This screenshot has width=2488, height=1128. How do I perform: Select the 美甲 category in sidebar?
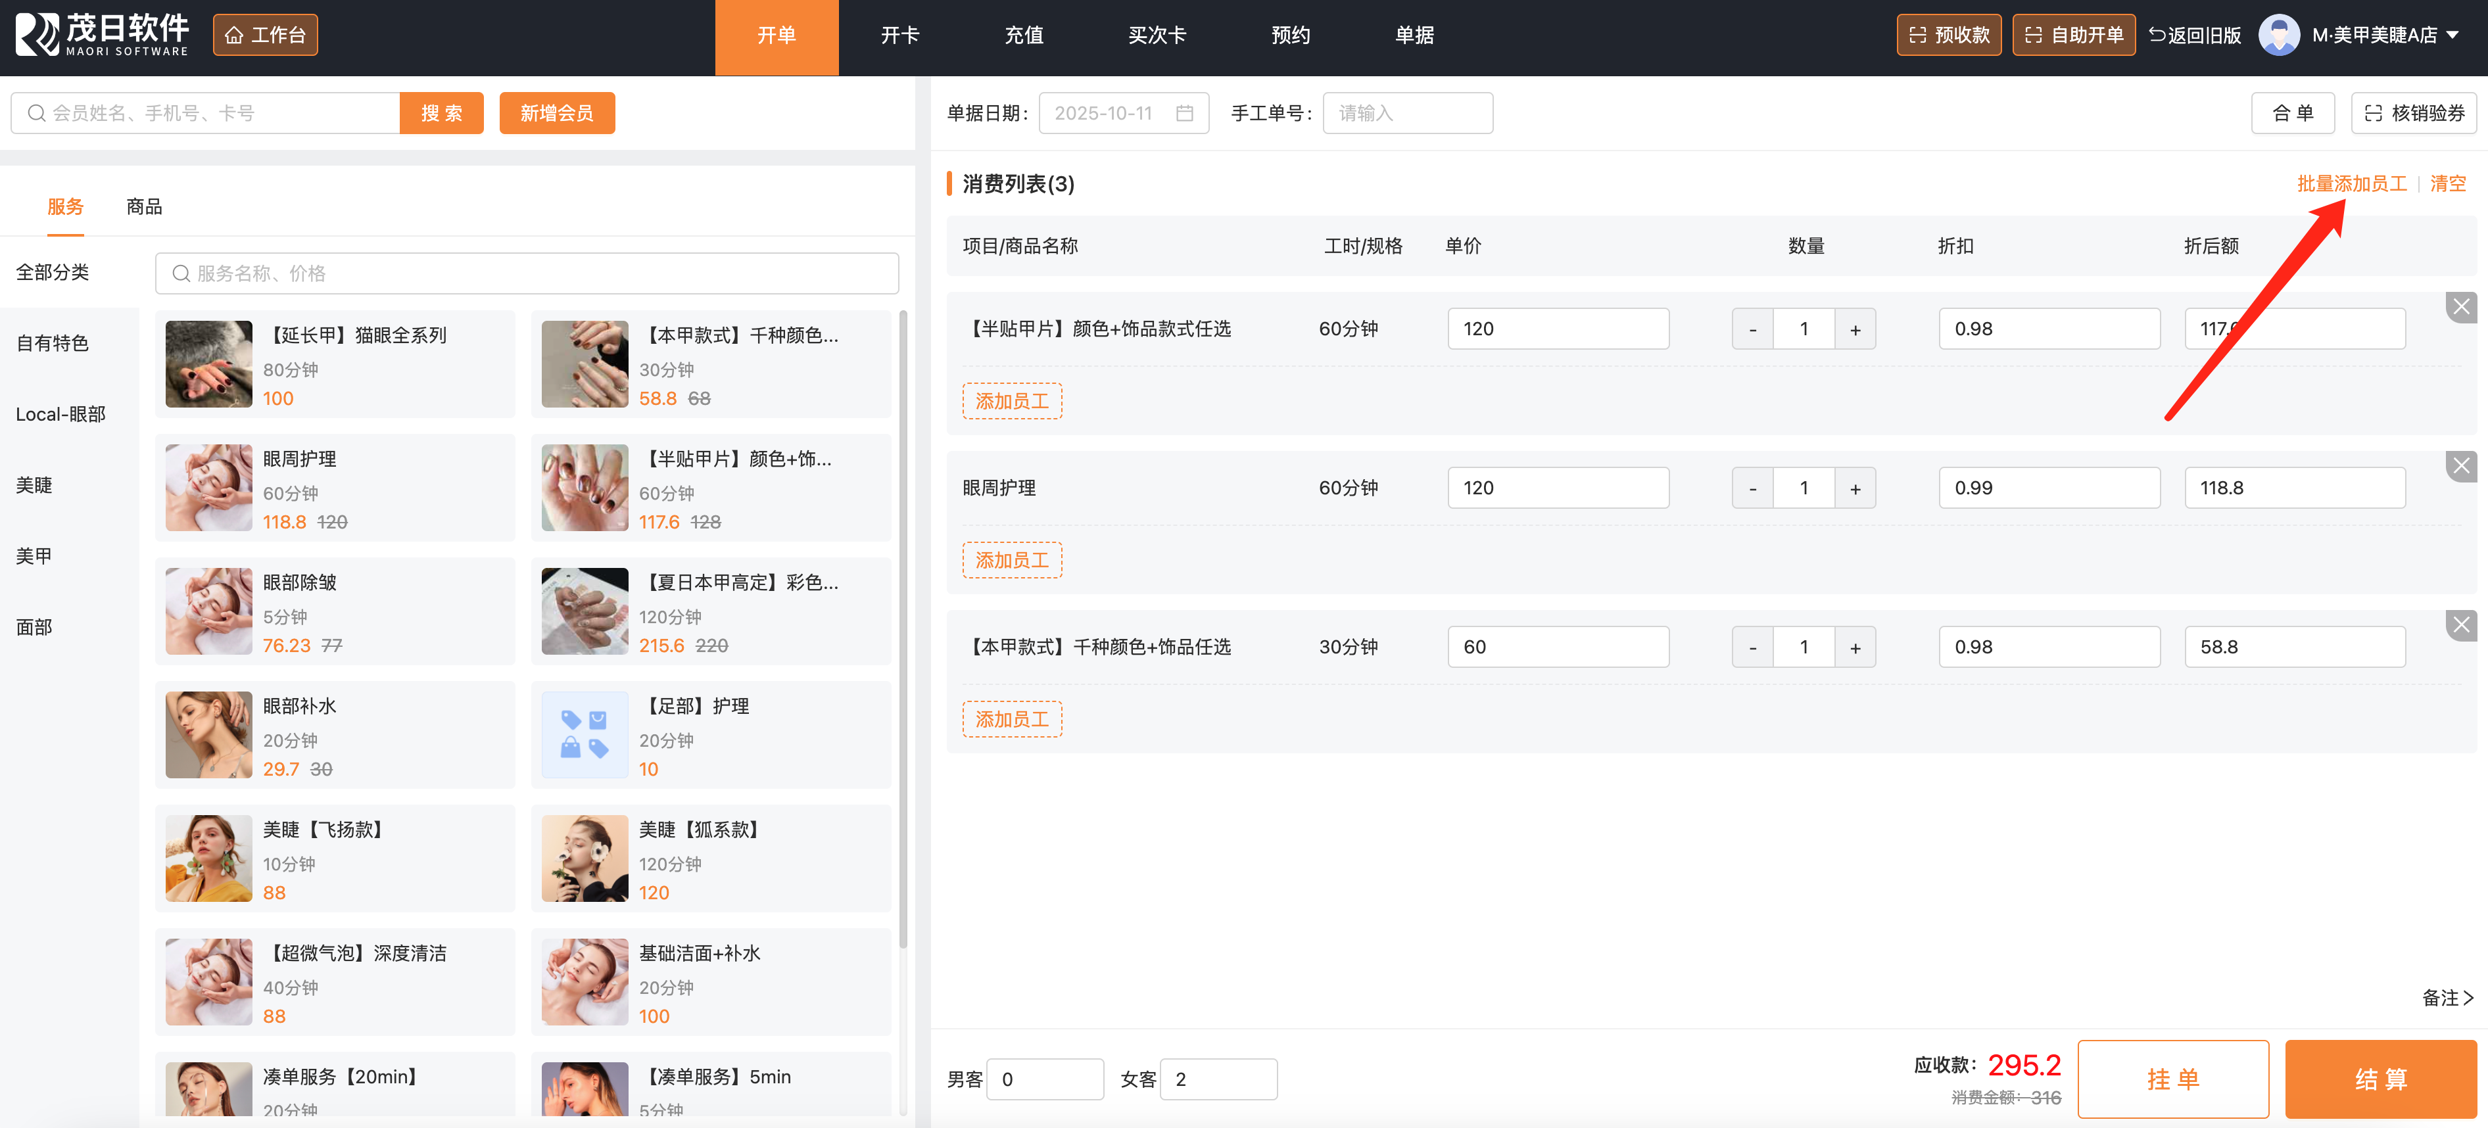click(x=34, y=555)
